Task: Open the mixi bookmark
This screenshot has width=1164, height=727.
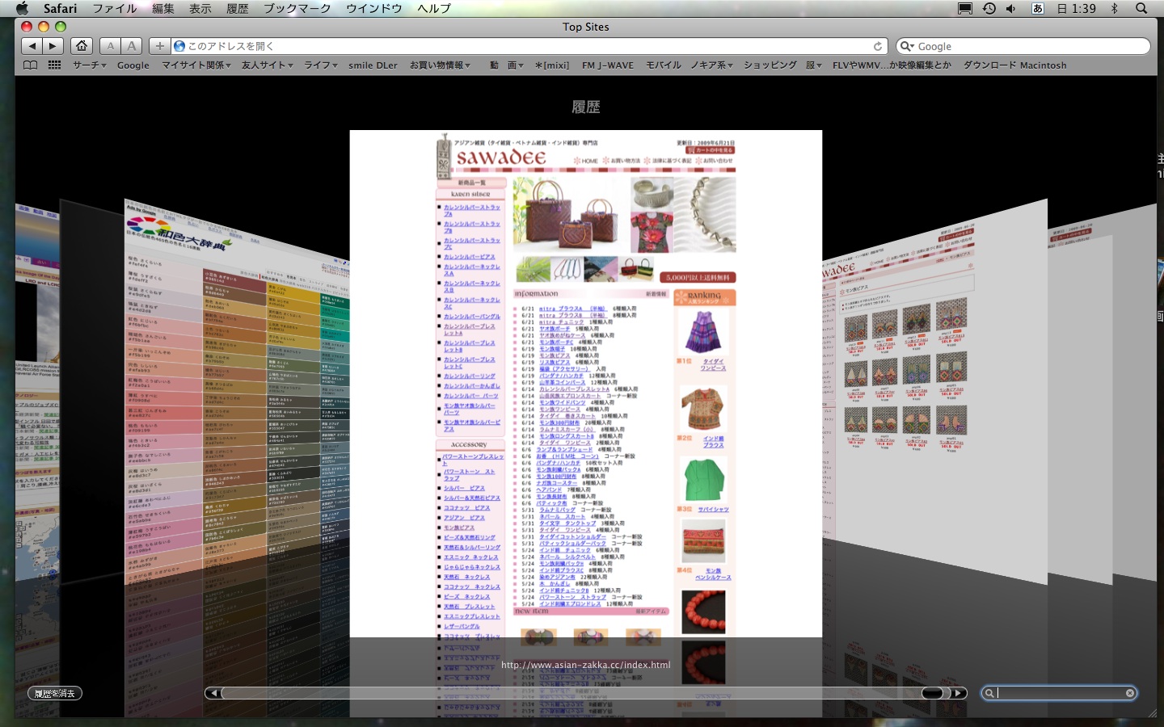Action: click(552, 65)
